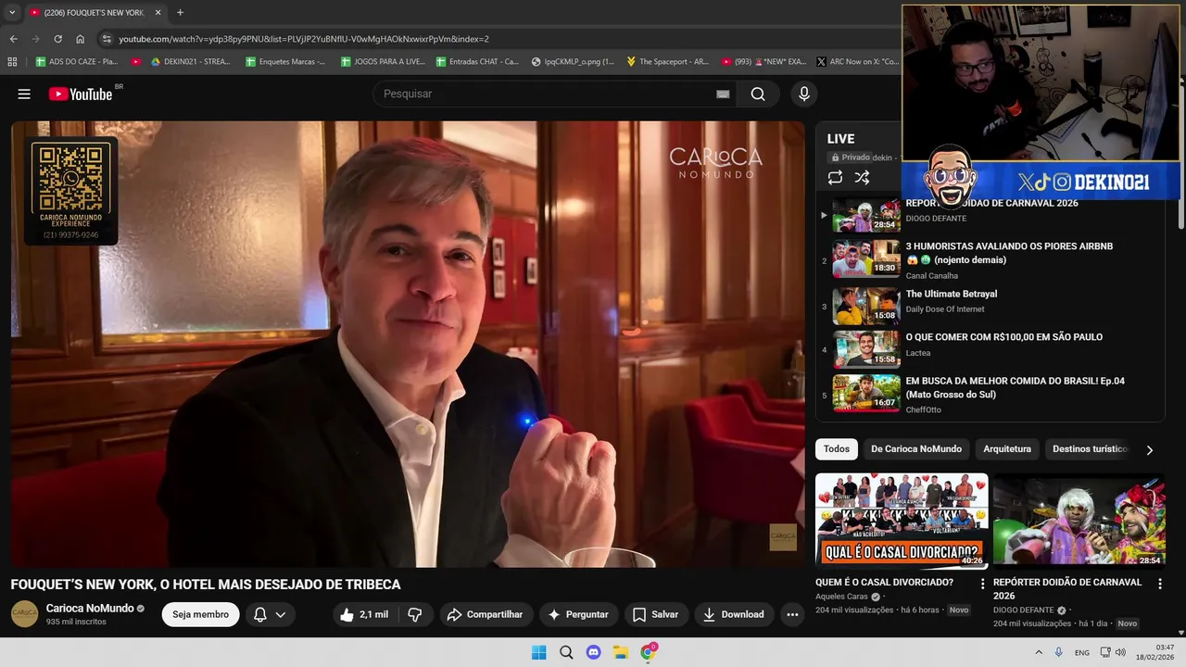Select the Todos filter chip
Image resolution: width=1186 pixels, height=667 pixels.
coord(837,449)
